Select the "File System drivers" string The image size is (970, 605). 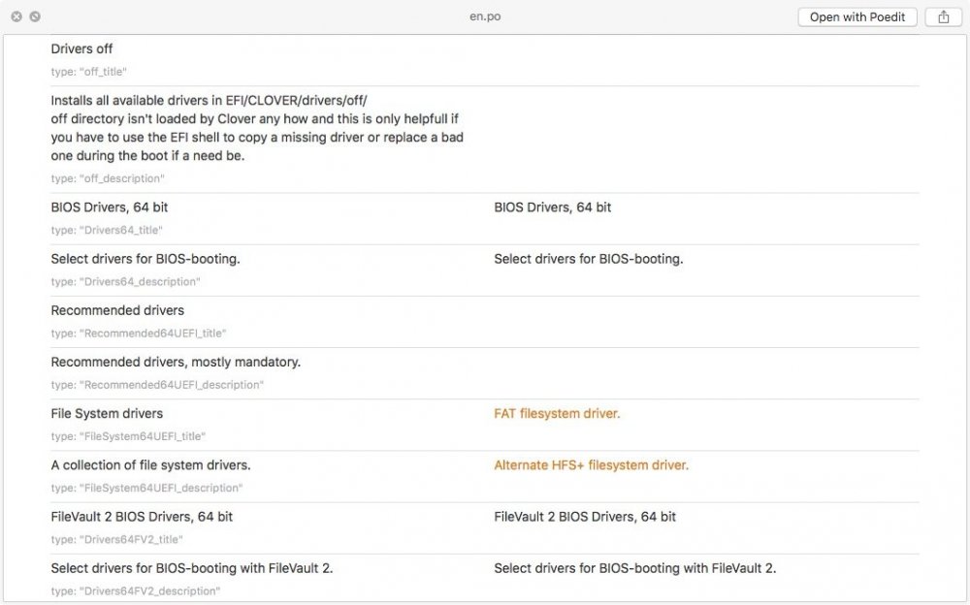pos(107,414)
